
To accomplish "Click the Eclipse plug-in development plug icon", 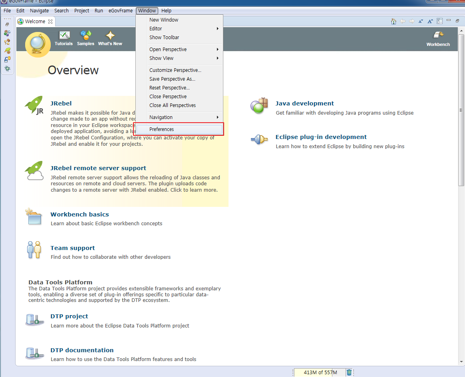I will pos(259,139).
